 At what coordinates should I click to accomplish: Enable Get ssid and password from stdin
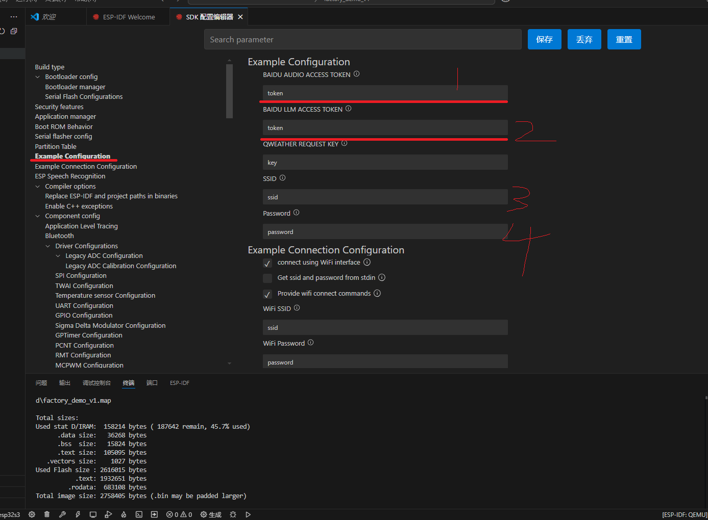(267, 278)
